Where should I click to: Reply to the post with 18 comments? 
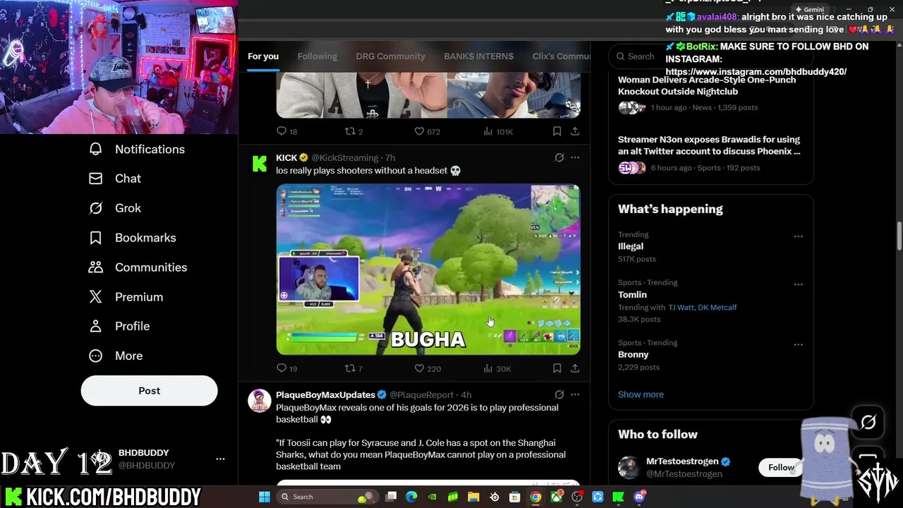286,131
